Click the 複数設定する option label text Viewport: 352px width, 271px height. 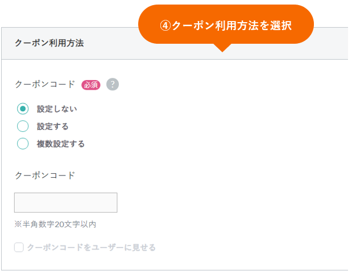[x=61, y=144]
